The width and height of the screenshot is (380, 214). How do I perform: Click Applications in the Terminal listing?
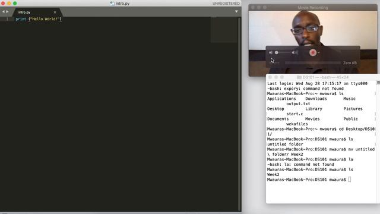pyautogui.click(x=281, y=99)
